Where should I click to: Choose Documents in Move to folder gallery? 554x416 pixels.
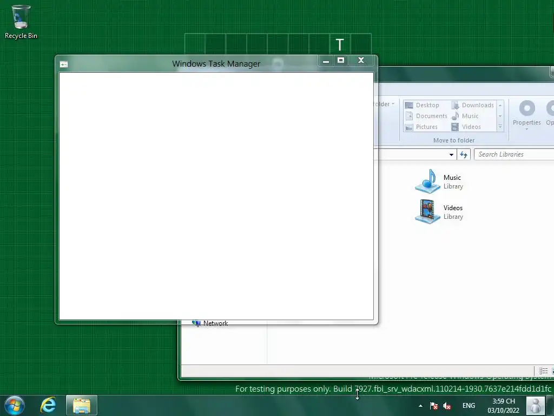point(426,116)
